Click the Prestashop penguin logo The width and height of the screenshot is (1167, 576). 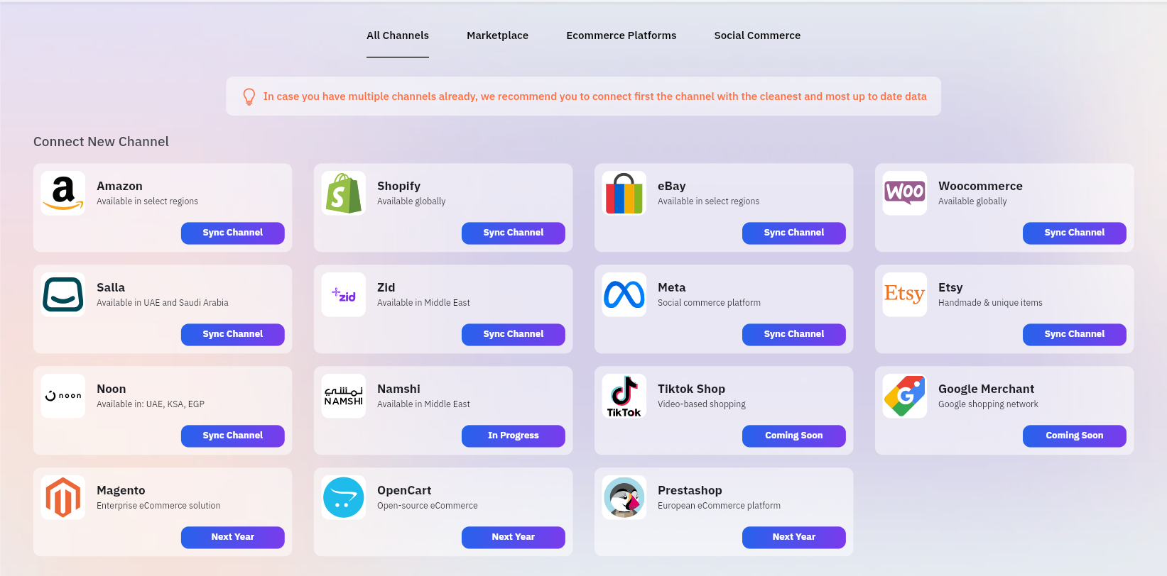624,497
